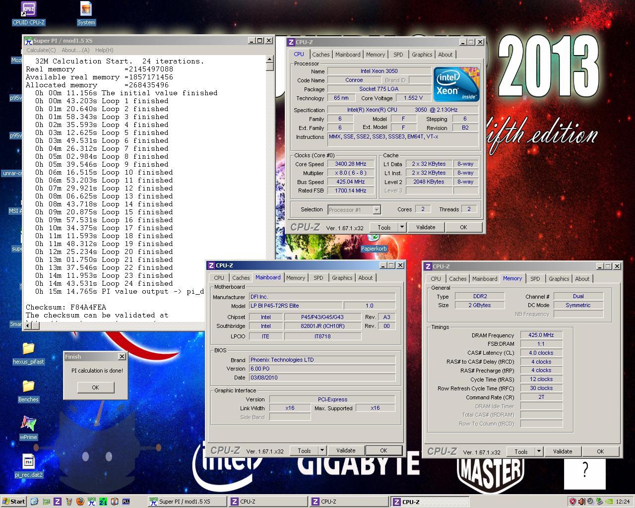635x508 pixels.
Task: Click the Tools button in the Memory window
Action: click(x=521, y=451)
